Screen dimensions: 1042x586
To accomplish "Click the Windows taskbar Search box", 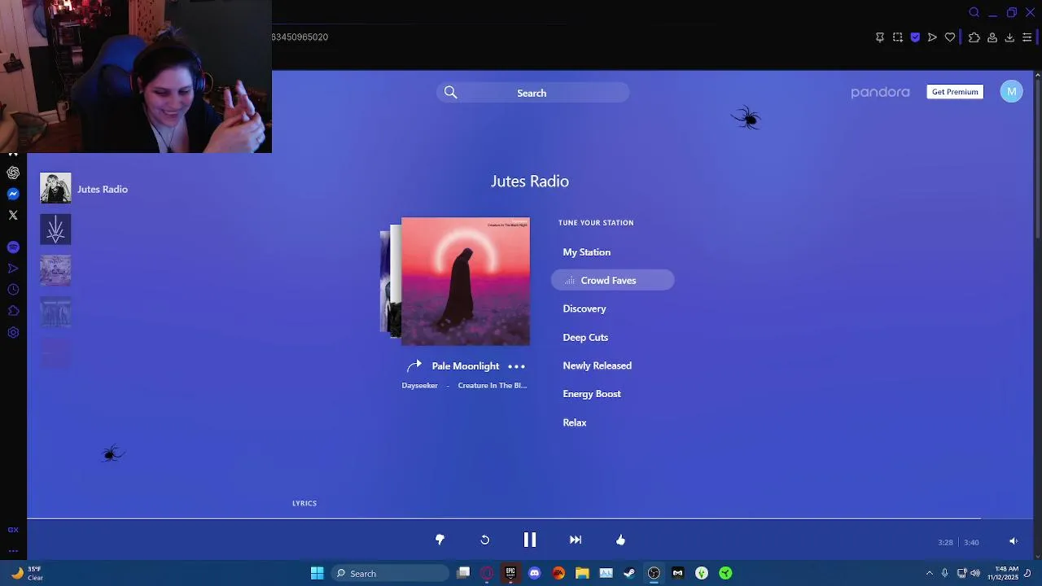I will point(391,573).
